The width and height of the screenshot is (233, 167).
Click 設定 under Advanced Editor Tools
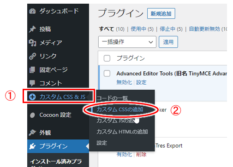[x=141, y=82]
